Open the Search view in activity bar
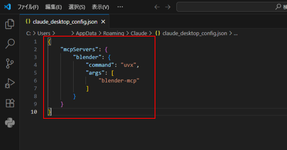This screenshot has width=287, height=150. (x=10, y=44)
